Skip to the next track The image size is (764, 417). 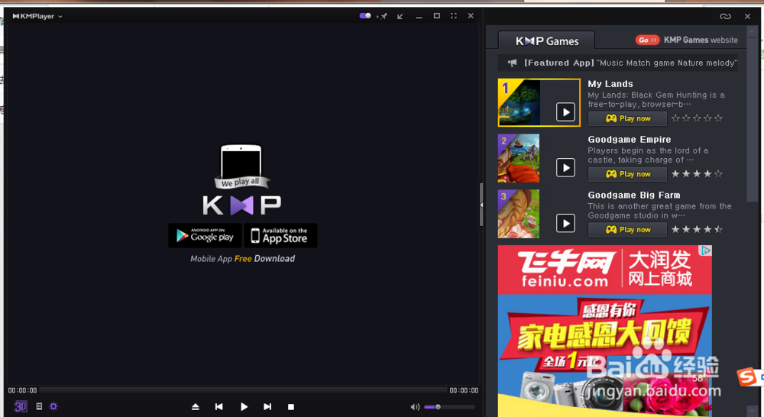coord(267,407)
